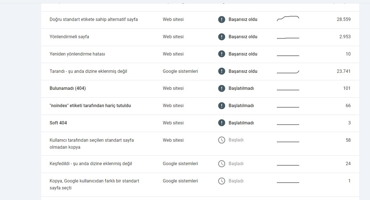Click failed status icon for 'Doğru standart etikete' row
This screenshot has width=370, height=200.
(x=221, y=20)
